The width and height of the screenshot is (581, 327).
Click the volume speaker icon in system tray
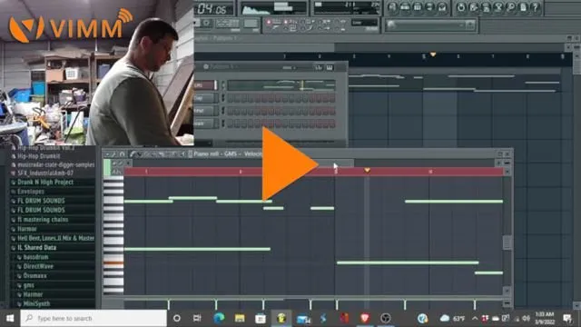pos(526,319)
